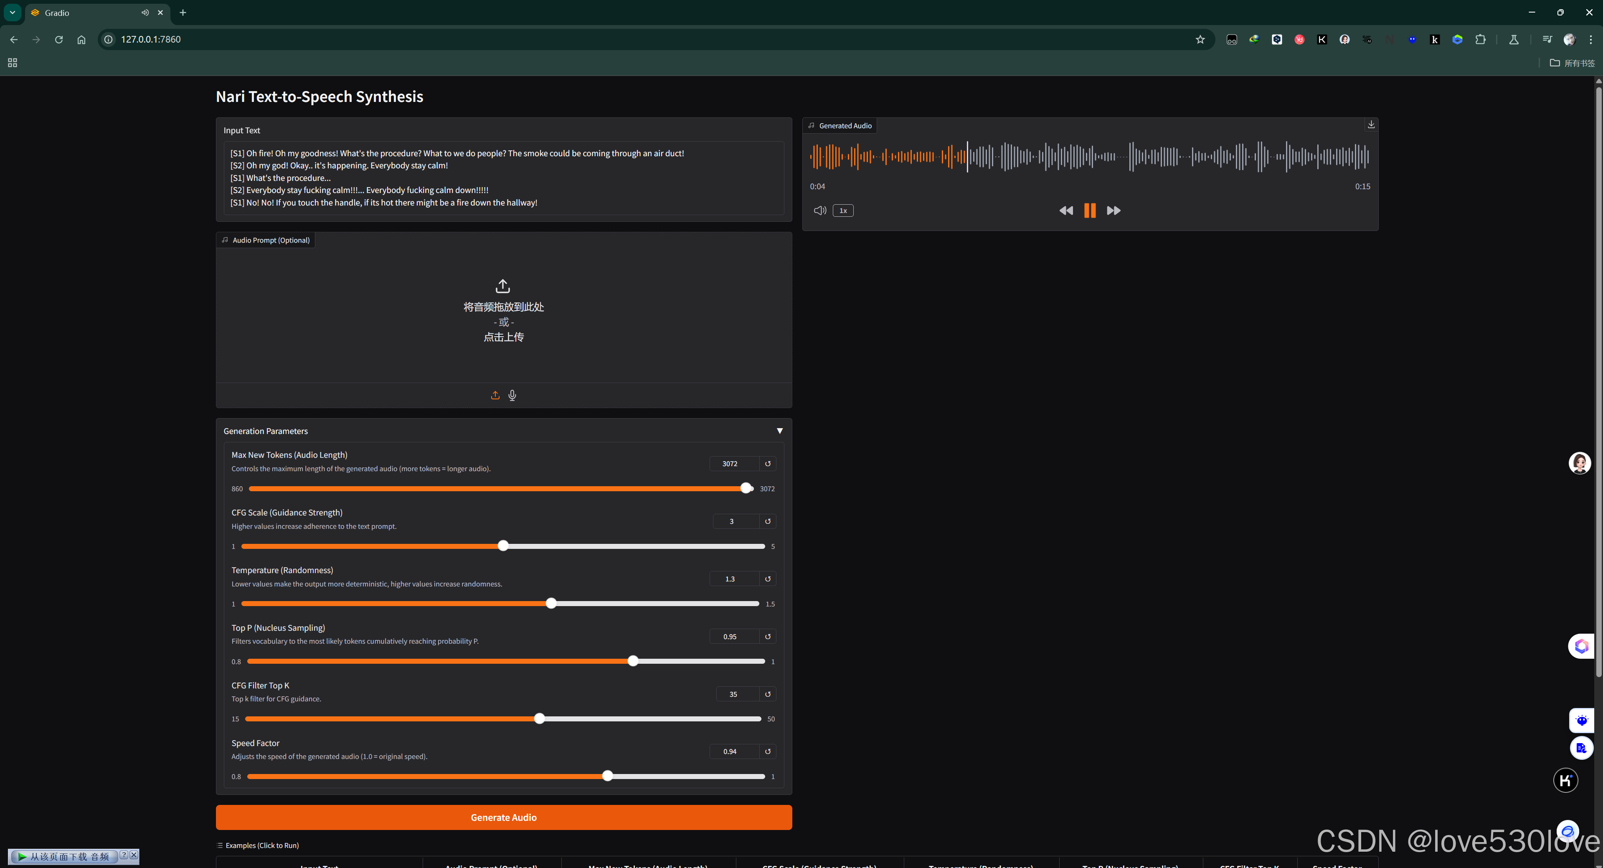Rewind the generated audio

tap(1066, 210)
